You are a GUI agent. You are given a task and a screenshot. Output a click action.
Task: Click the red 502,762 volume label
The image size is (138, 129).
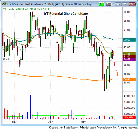point(129,117)
